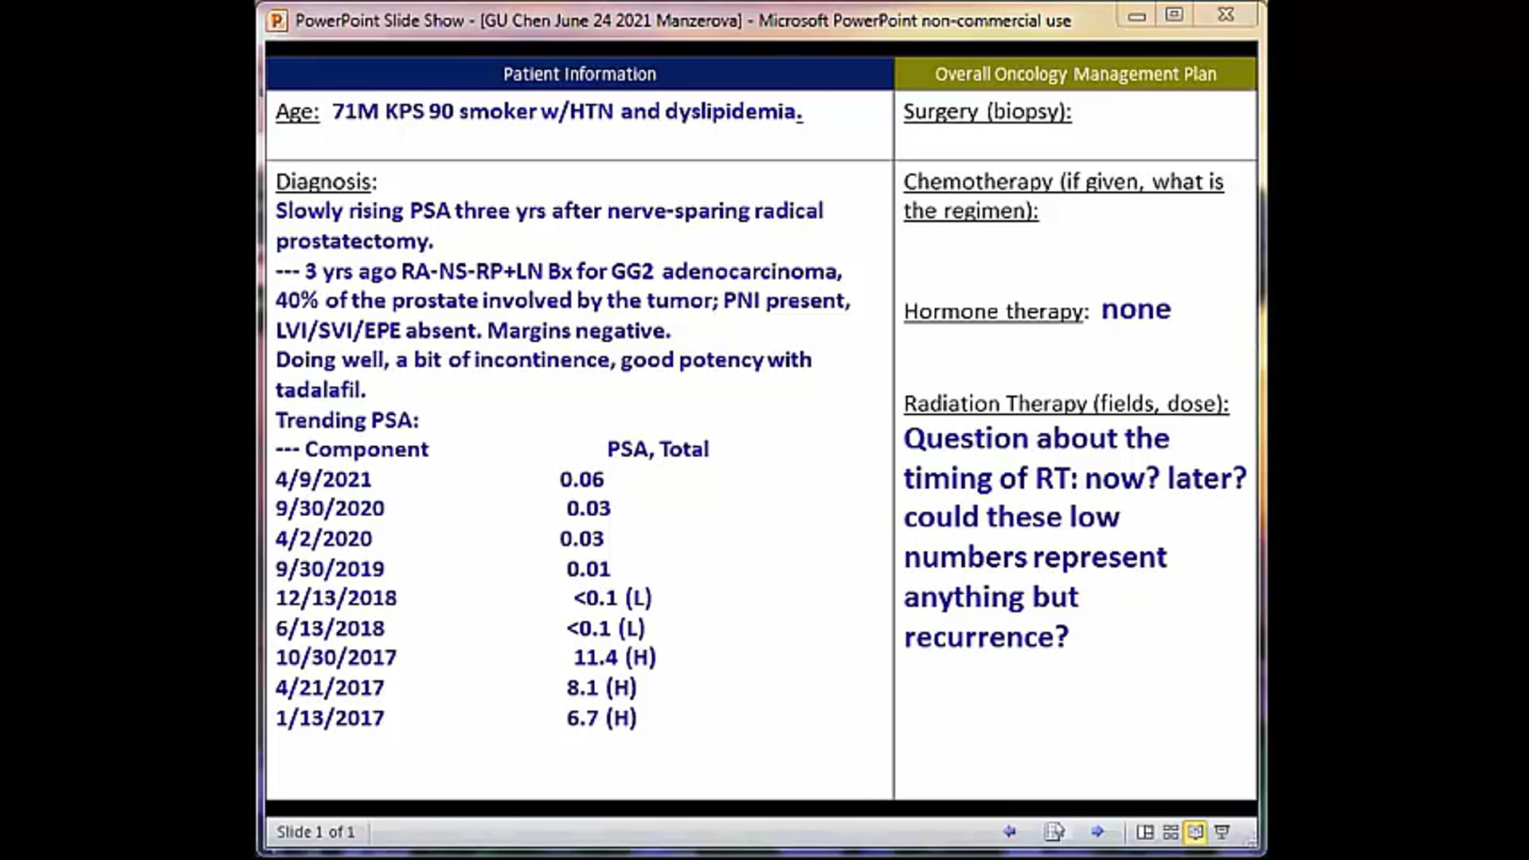Viewport: 1529px width, 860px height.
Task: Switch to Normal view in the status bar
Action: (1144, 831)
